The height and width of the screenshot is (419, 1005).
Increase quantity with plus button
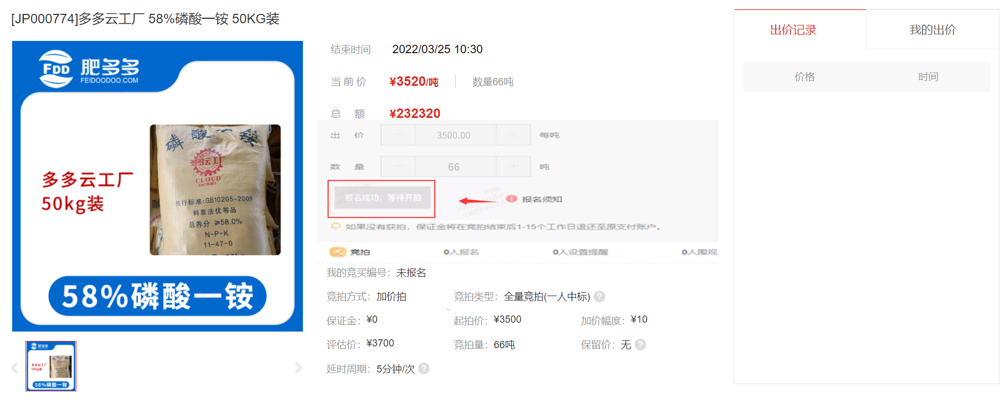[x=513, y=167]
